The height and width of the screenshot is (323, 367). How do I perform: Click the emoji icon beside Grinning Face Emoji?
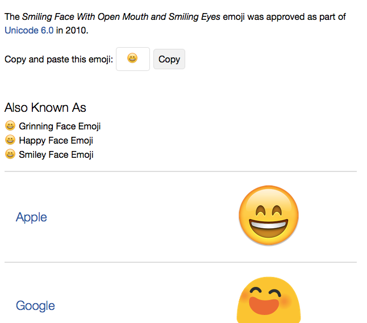(x=10, y=125)
